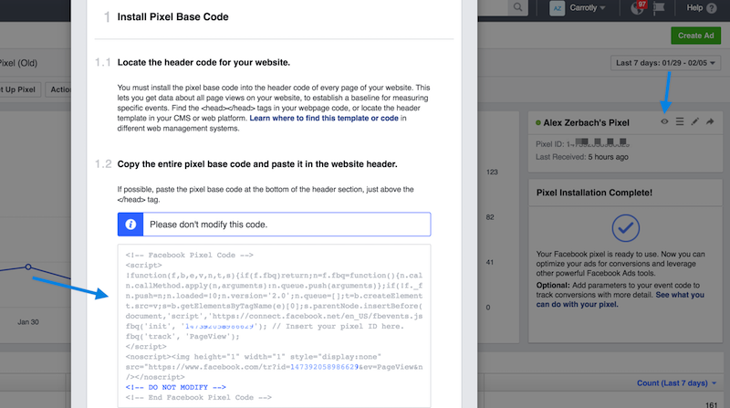Click the checkmark circle under Pixel Installation Complete
The image size is (730, 408).
[625, 228]
